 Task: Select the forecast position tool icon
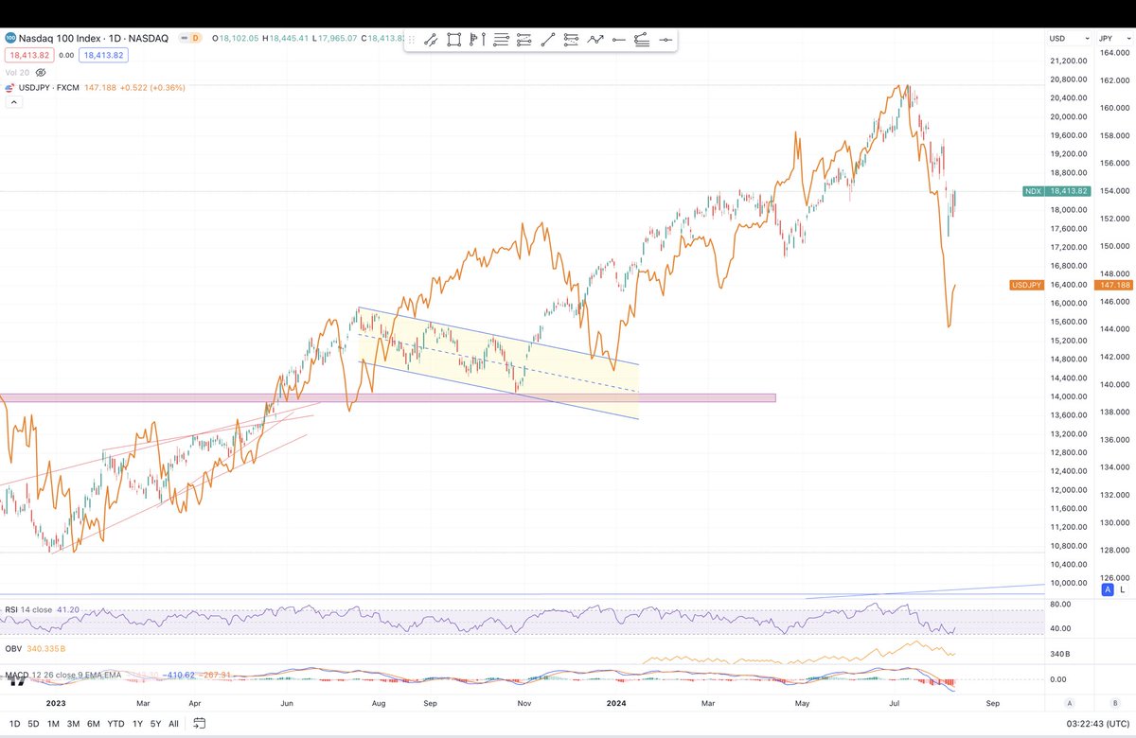(571, 39)
